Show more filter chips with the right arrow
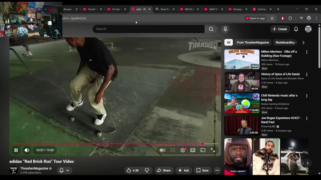Image resolution: width=321 pixels, height=180 pixels. point(303,42)
